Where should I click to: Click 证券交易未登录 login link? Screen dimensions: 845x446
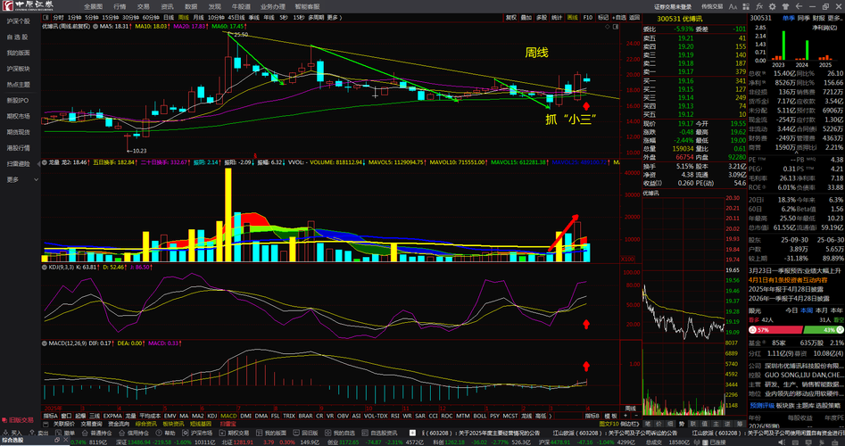click(x=673, y=6)
